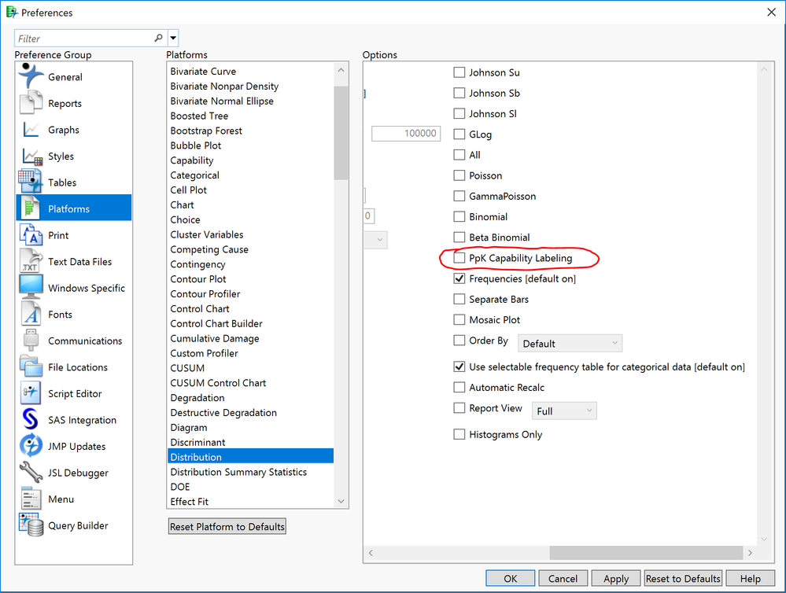Click the Platforms list vertical scrollbar thumb

tap(341, 132)
